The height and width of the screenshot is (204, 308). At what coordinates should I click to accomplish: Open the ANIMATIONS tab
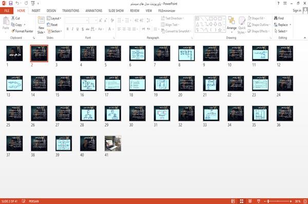(x=94, y=11)
